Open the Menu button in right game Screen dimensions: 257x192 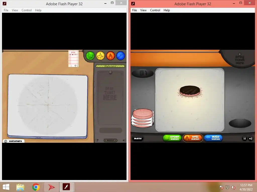coord(138,138)
